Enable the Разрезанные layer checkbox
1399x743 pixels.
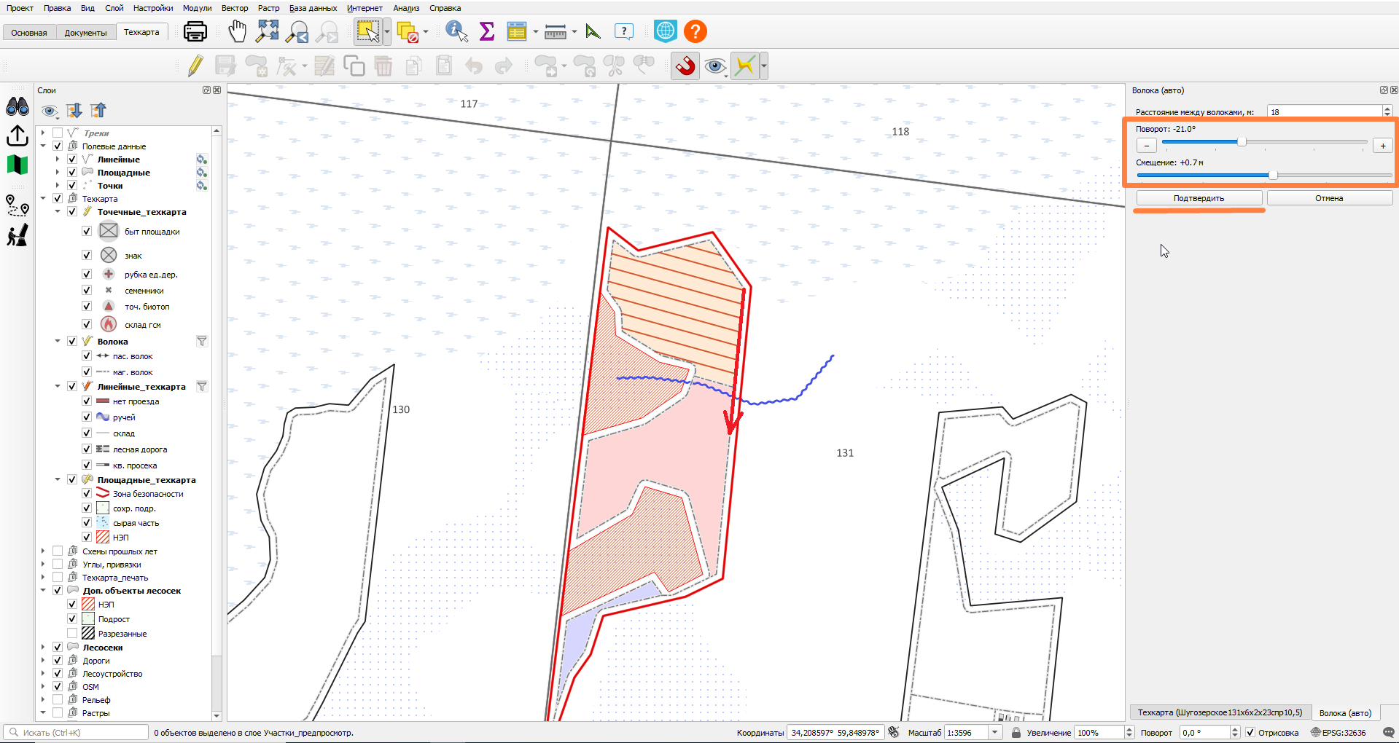pyautogui.click(x=72, y=634)
